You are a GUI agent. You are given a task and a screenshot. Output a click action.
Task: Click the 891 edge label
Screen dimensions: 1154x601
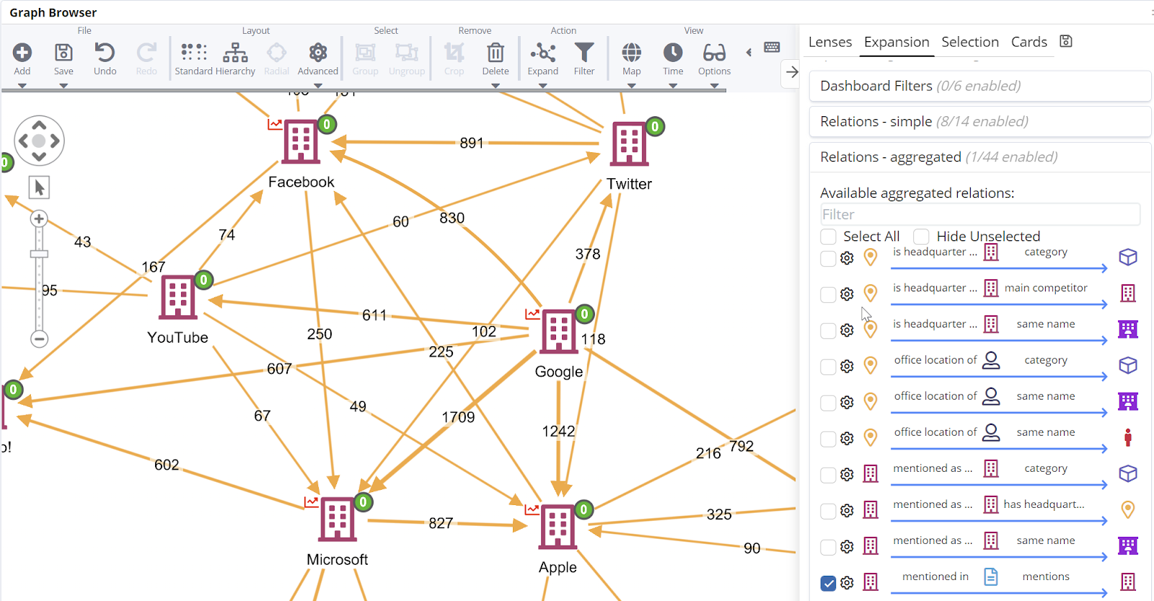pyautogui.click(x=472, y=143)
